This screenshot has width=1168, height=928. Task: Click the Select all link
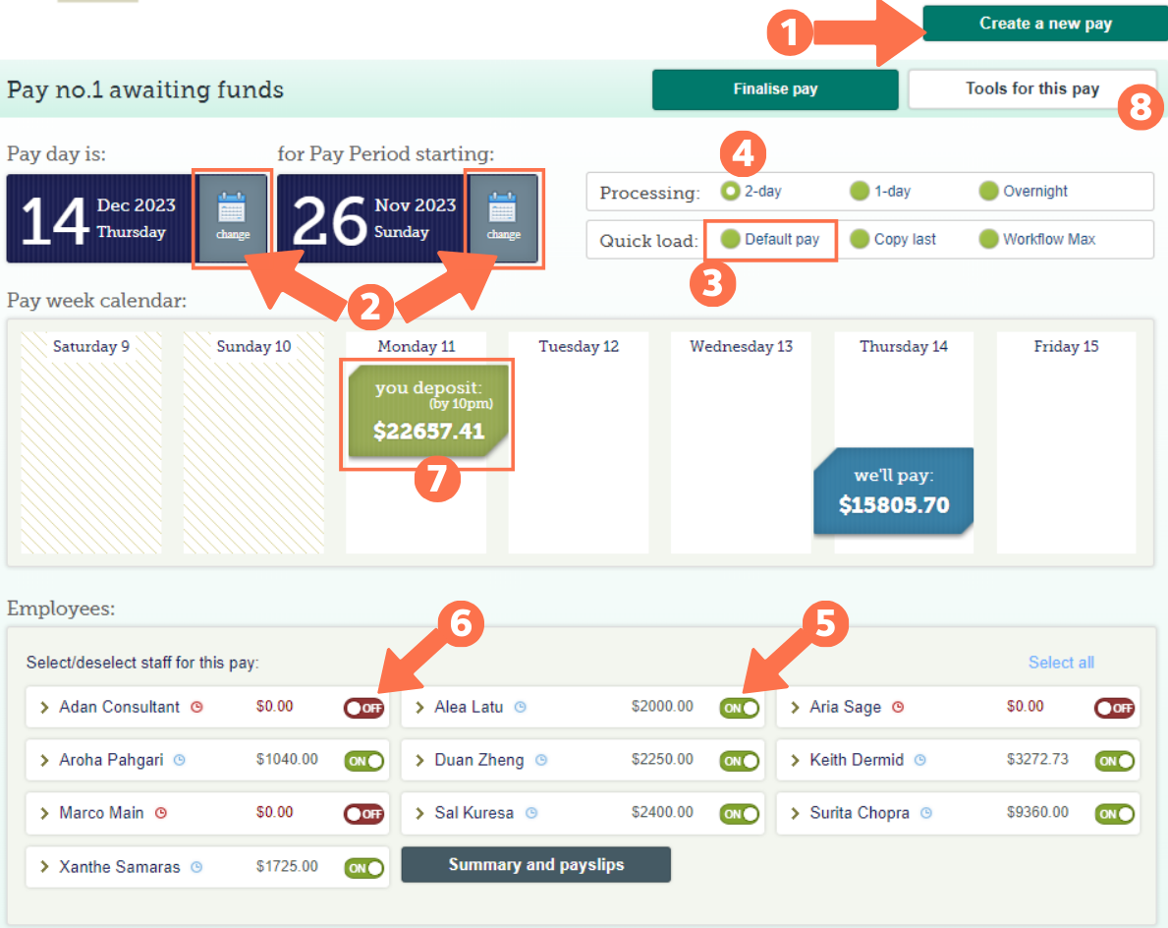pos(1061,663)
